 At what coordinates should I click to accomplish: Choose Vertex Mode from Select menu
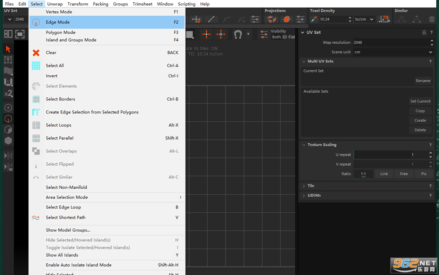coord(107,12)
